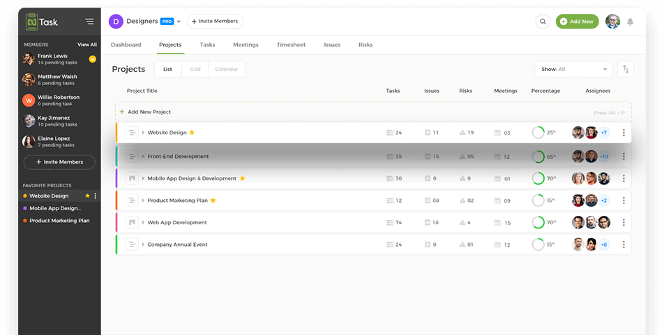The width and height of the screenshot is (664, 335).
Task: Show +7 more assignees on Website Design
Action: 604,132
